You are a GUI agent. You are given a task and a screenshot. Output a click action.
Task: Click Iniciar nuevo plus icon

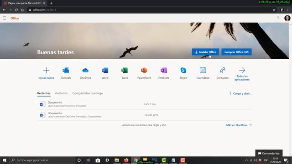46,70
